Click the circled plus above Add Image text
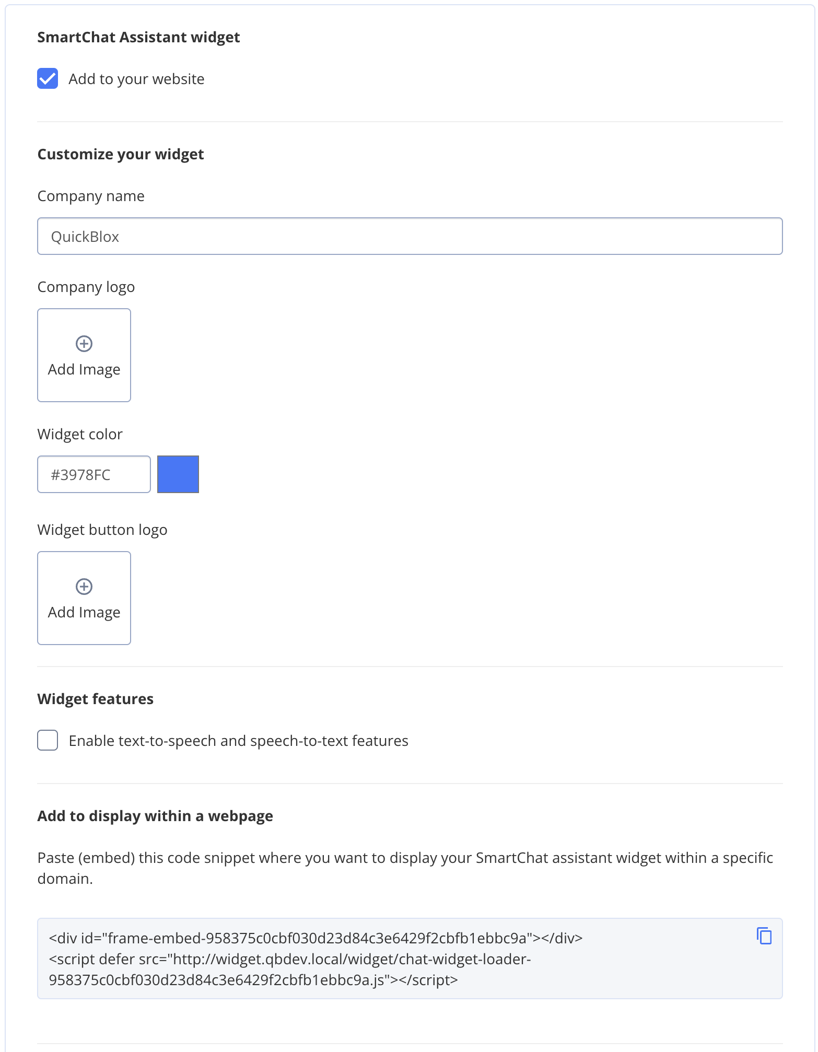 84,344
